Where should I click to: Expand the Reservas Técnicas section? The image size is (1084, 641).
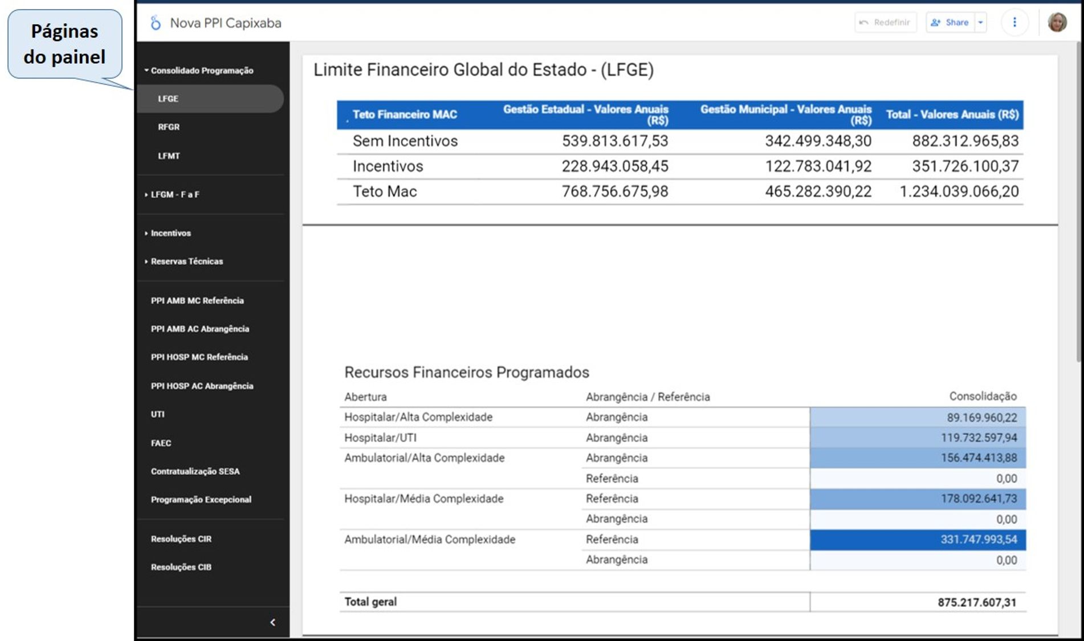pyautogui.click(x=186, y=262)
